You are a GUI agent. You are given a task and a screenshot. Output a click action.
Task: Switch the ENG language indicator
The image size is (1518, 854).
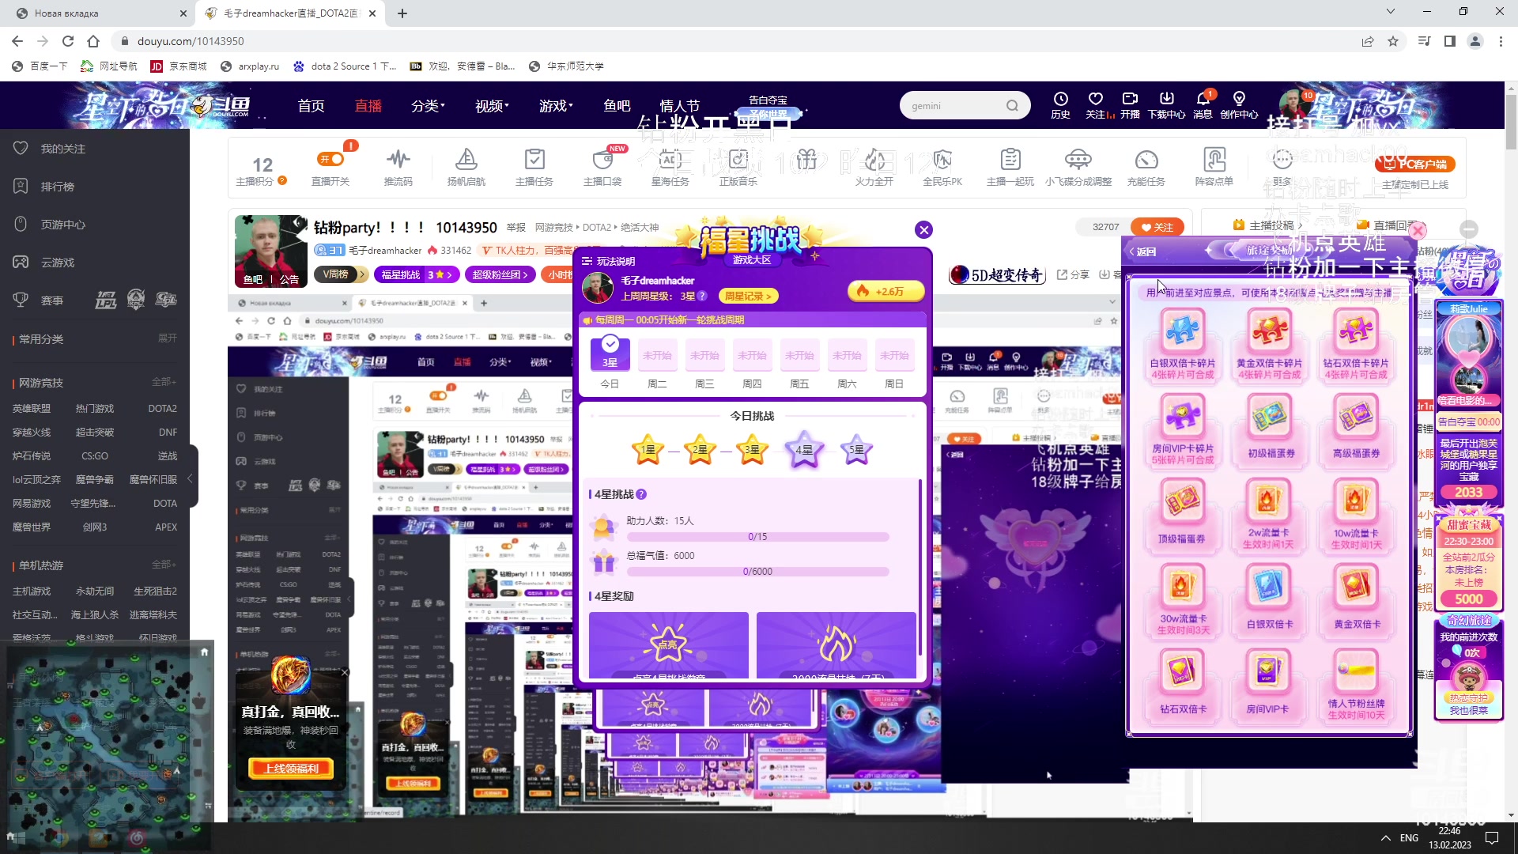coord(1409,837)
